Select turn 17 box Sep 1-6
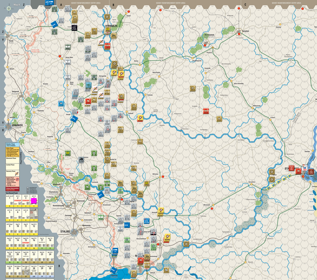317x280 pixels. 42,244
